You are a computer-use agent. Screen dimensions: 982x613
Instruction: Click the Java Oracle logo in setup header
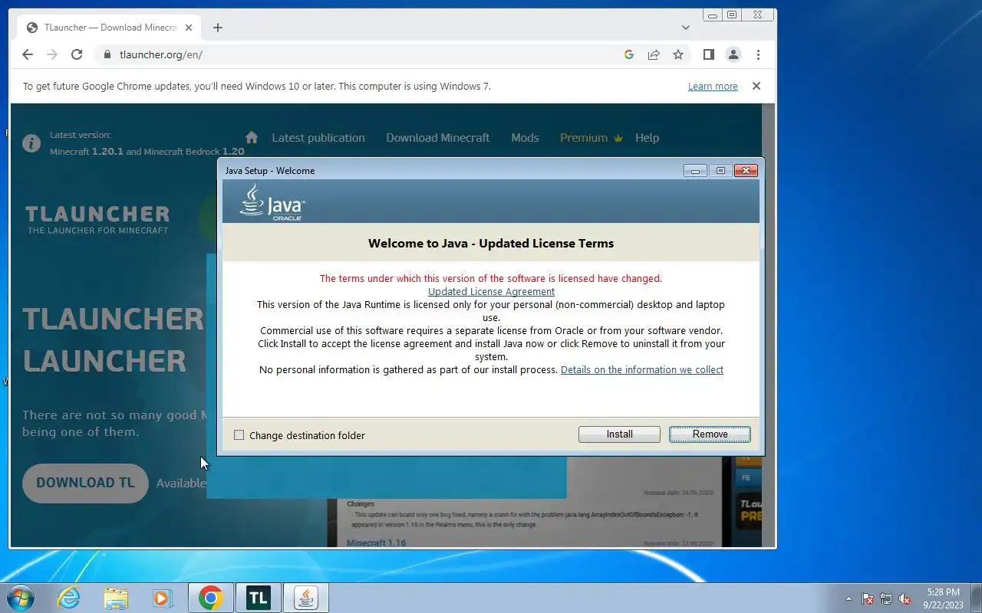[x=272, y=202]
